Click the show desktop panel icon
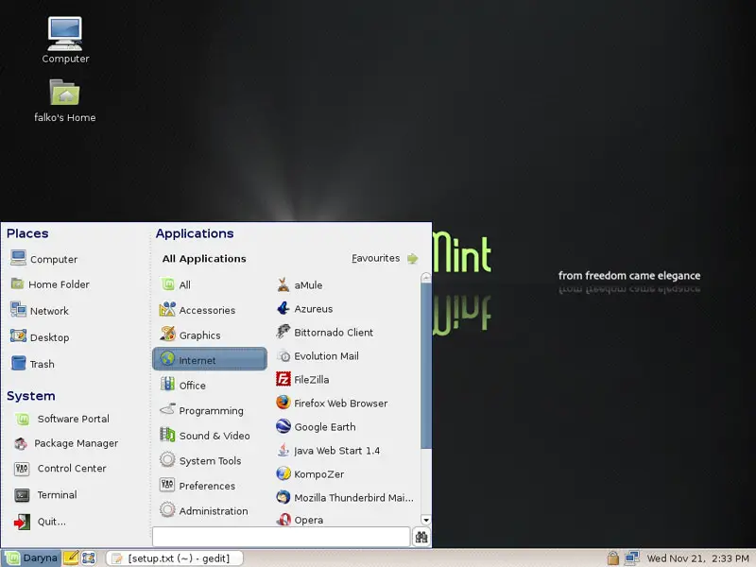Viewport: 756px width, 567px height. (88, 558)
